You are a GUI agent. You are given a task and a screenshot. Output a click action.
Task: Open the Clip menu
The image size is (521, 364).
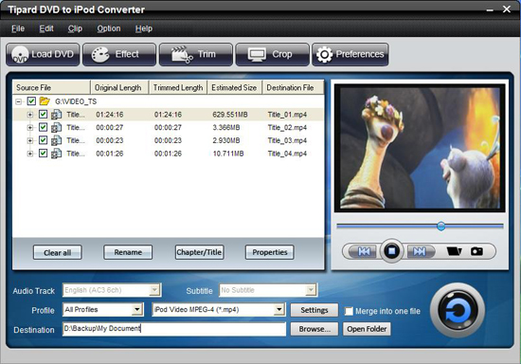(x=75, y=28)
